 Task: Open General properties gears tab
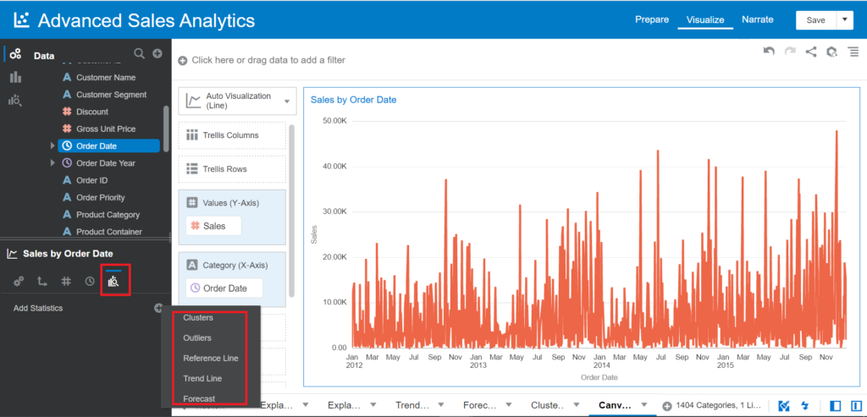[19, 282]
